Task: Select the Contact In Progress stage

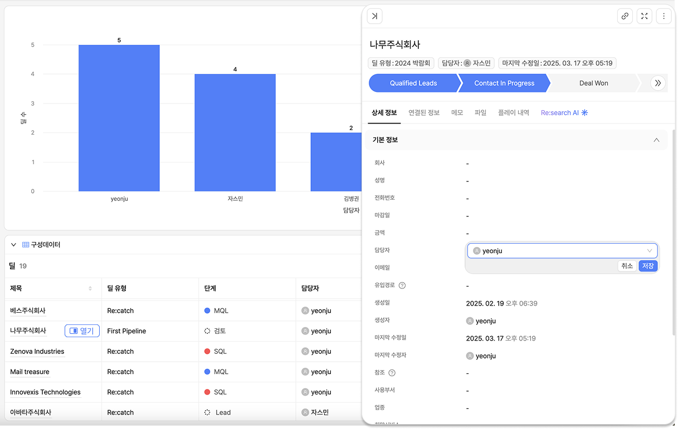Action: 504,83
